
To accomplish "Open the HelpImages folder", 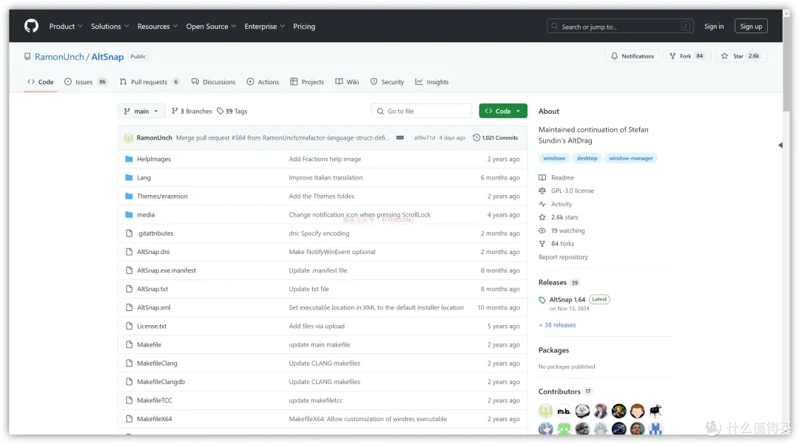I will 154,159.
